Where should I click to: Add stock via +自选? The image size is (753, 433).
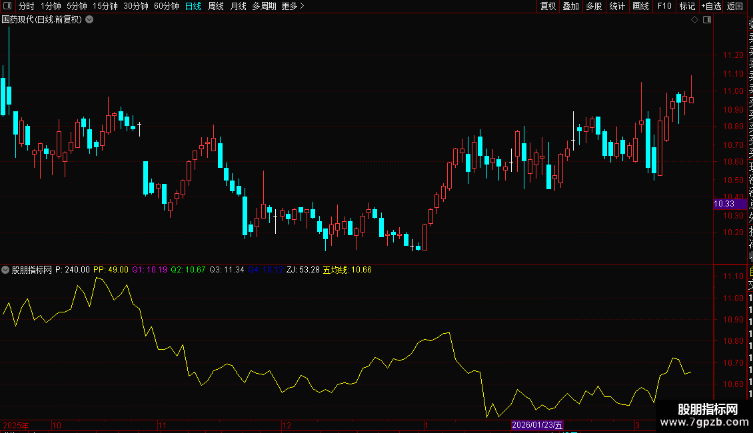coord(711,6)
